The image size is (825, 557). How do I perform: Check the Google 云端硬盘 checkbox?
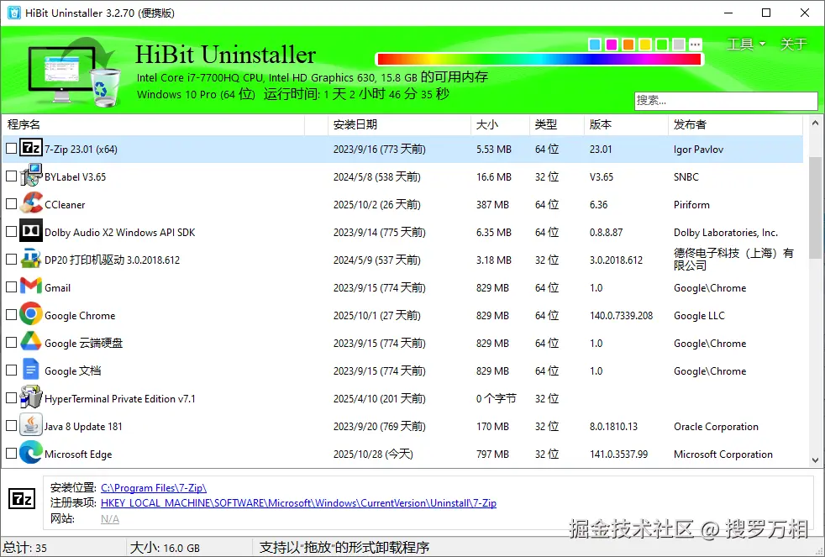pyautogui.click(x=11, y=343)
